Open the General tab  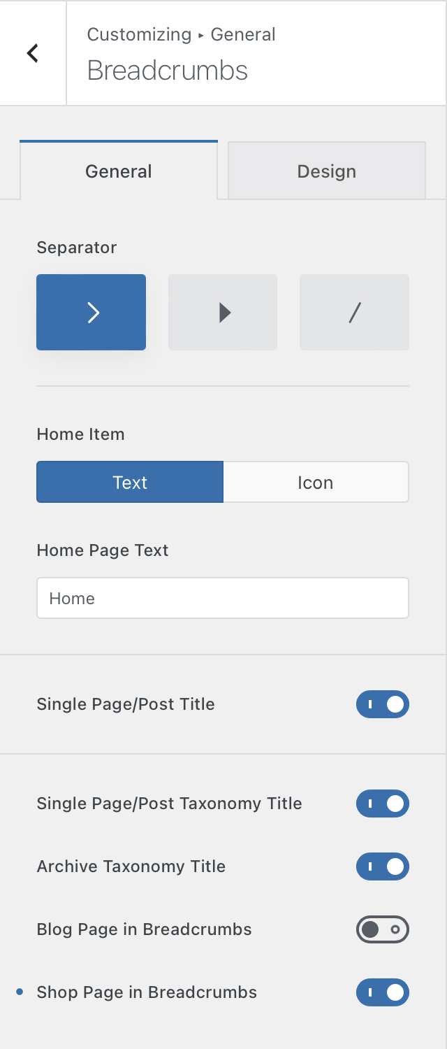[x=119, y=171]
